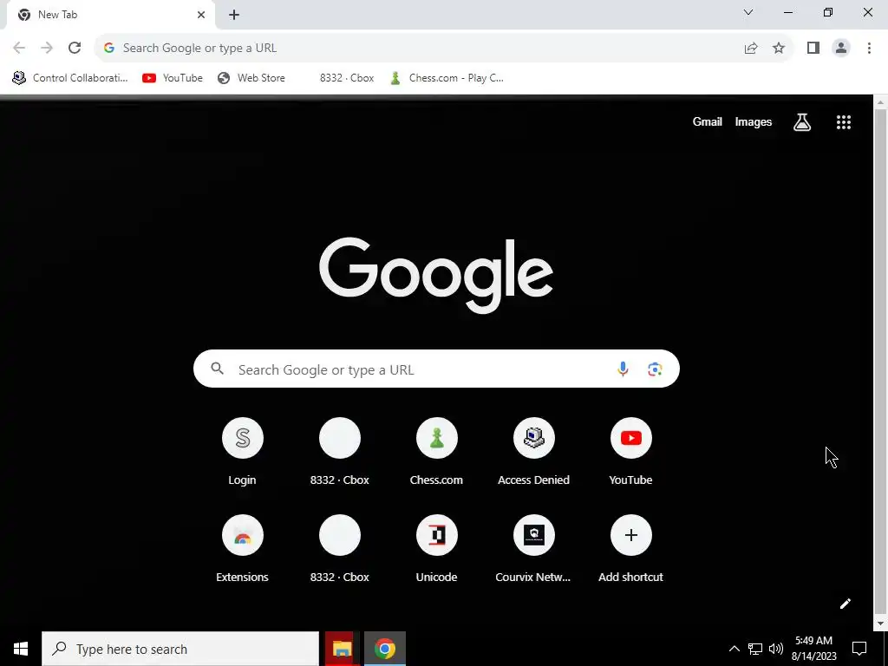888x666 pixels.
Task: Open the Web Store bookmark
Action: pyautogui.click(x=251, y=78)
